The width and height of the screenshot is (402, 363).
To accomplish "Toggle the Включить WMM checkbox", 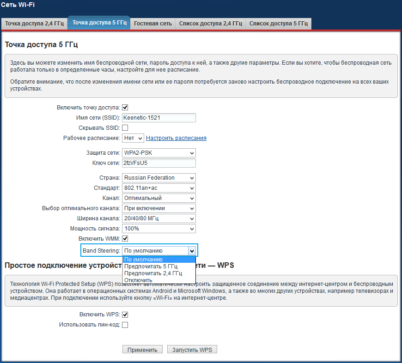I will (125, 239).
